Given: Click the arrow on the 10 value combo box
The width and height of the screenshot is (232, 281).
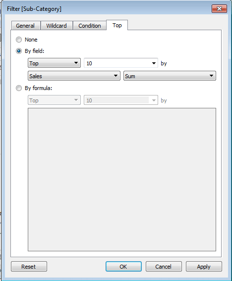Looking at the screenshot, I should 154,63.
